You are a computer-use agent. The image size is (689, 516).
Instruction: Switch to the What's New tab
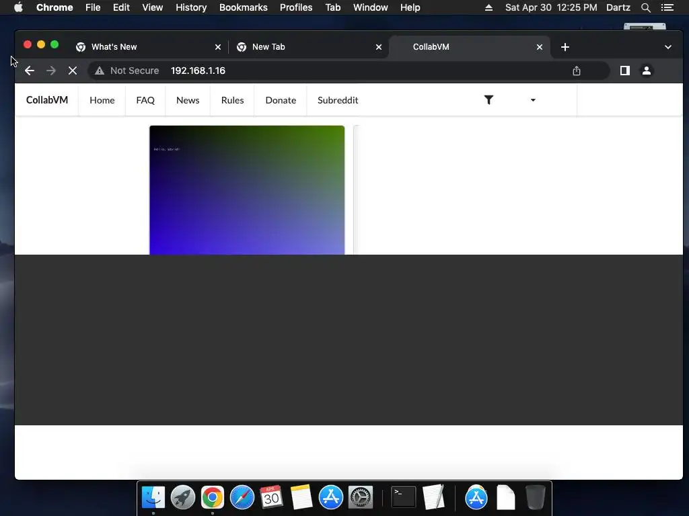click(148, 47)
